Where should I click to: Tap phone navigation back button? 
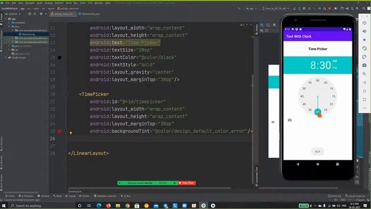click(297, 164)
